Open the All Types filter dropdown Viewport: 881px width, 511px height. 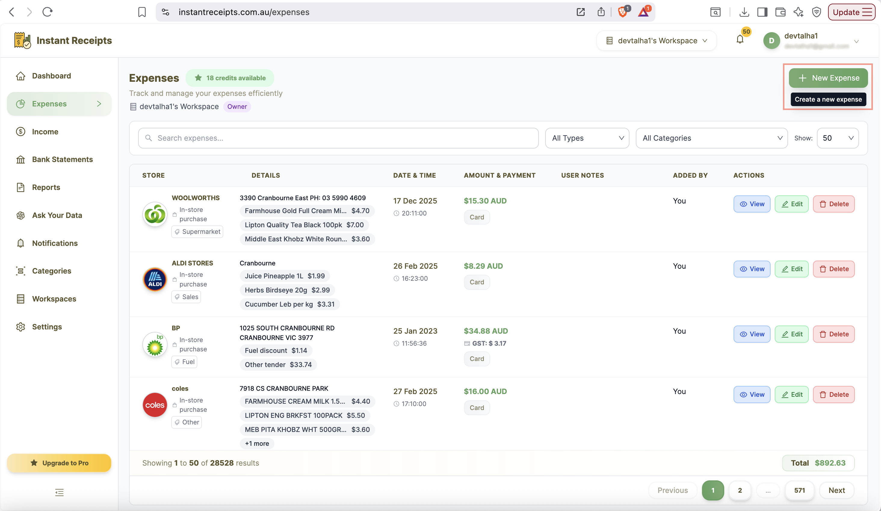pyautogui.click(x=587, y=138)
